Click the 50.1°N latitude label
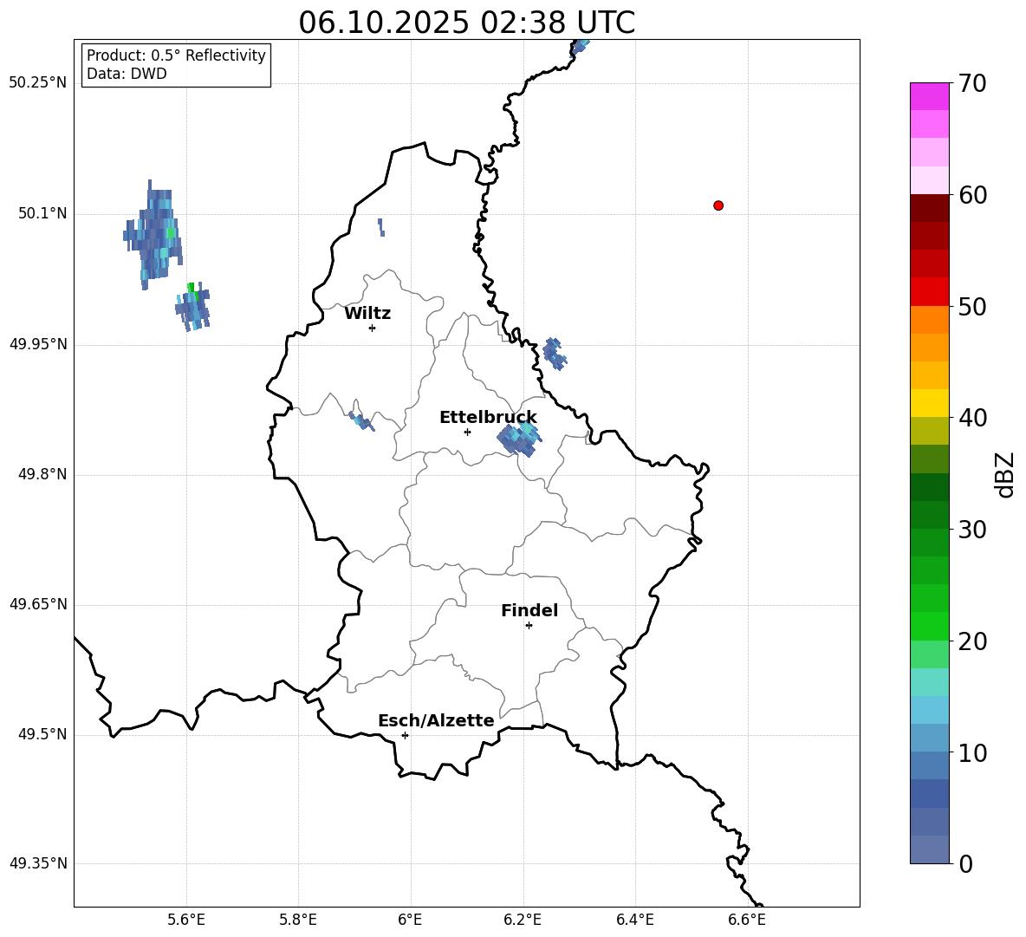 [x=42, y=213]
